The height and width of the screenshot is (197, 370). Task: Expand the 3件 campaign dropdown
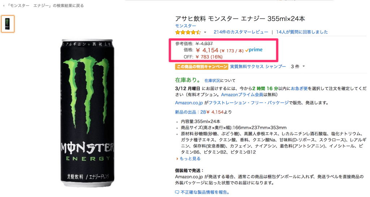click(x=298, y=67)
